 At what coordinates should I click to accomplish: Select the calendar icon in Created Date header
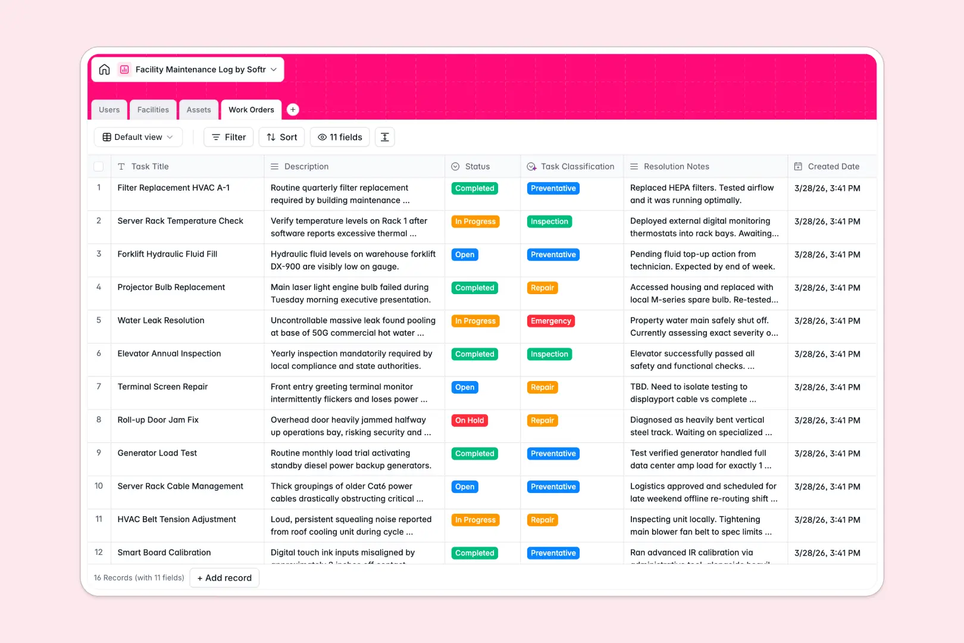(797, 166)
